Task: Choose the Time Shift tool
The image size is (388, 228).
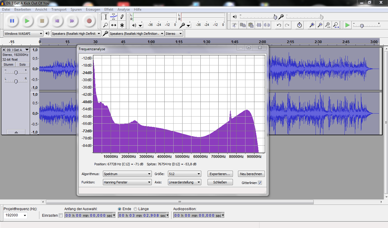Action: 114,25
